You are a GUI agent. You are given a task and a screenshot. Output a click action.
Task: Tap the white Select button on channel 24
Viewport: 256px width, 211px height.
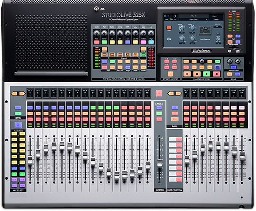pos(242,108)
